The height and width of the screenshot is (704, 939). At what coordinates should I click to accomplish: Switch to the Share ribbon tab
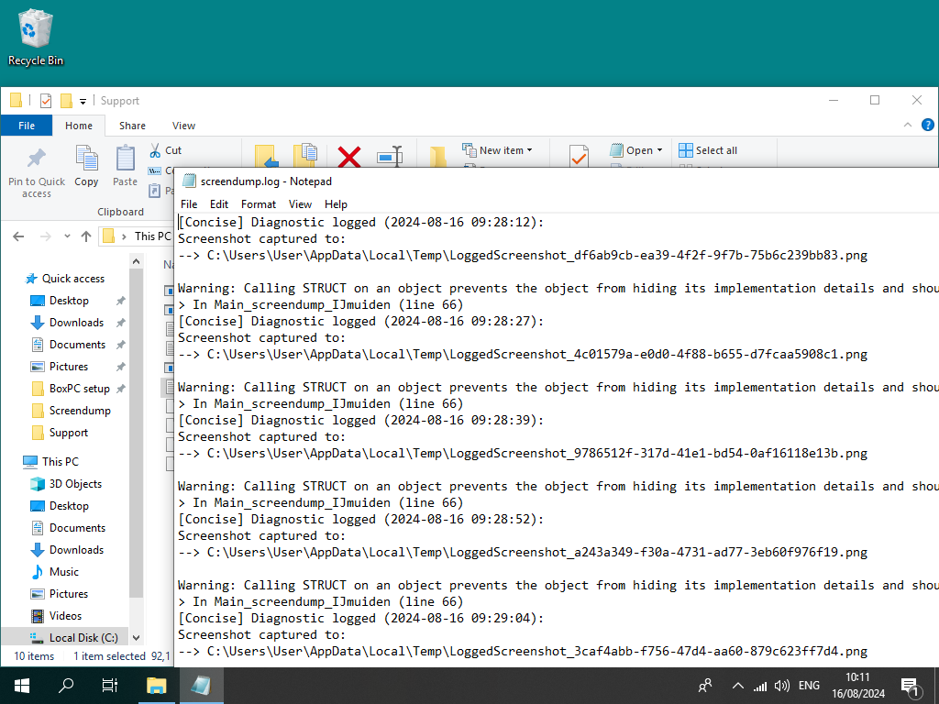tap(132, 126)
